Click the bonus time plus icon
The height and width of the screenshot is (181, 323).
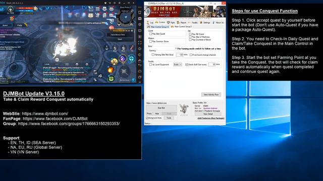coord(132,31)
